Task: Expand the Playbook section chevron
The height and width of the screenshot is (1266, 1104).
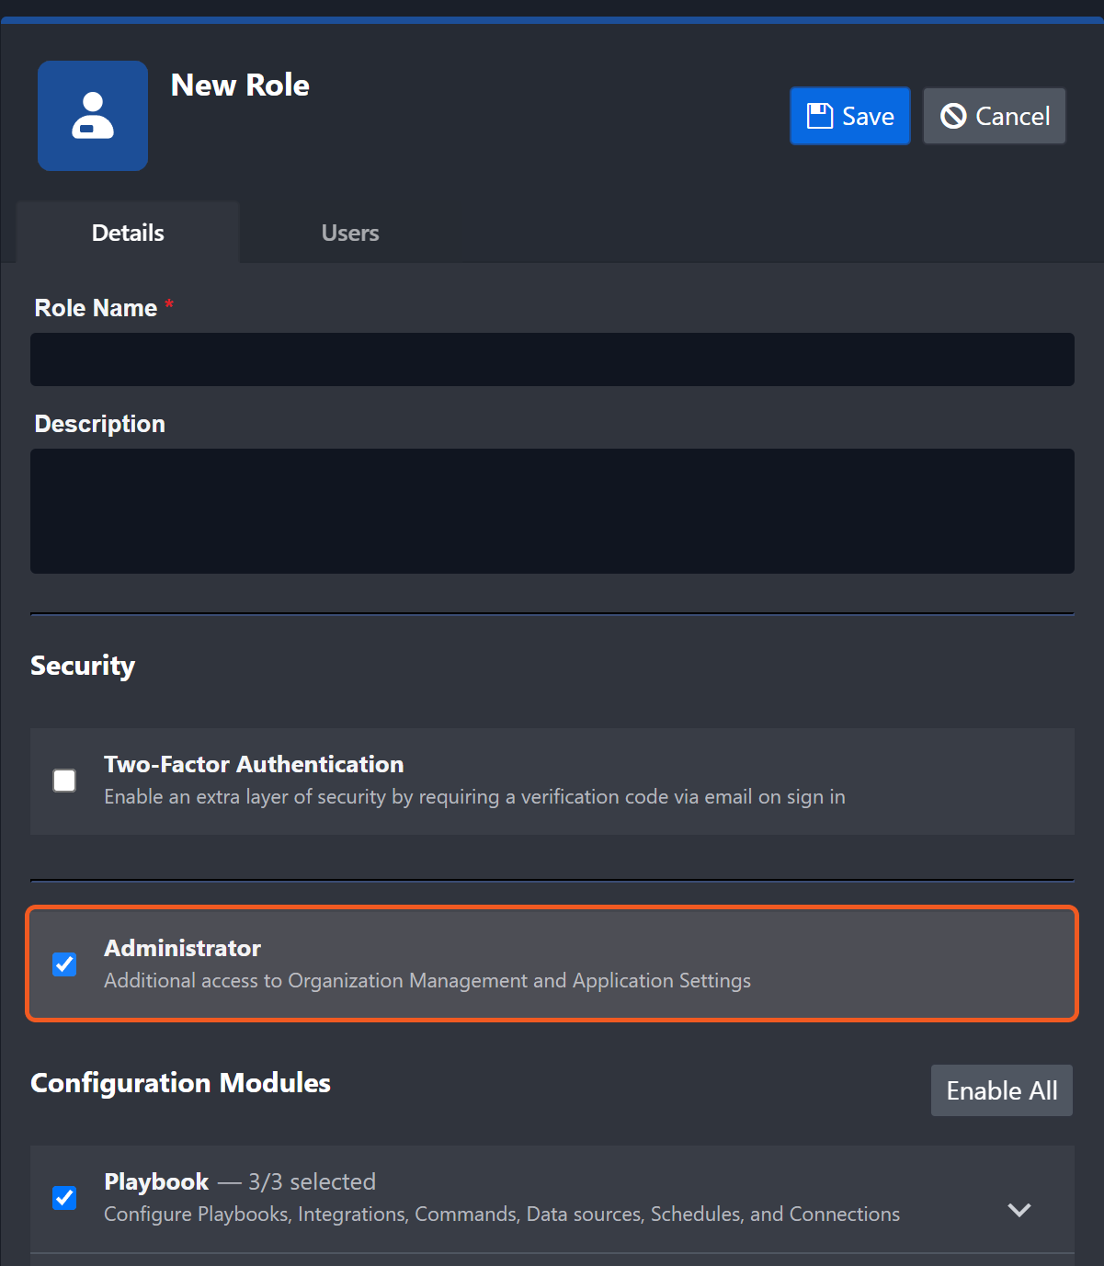Action: tap(1019, 1210)
